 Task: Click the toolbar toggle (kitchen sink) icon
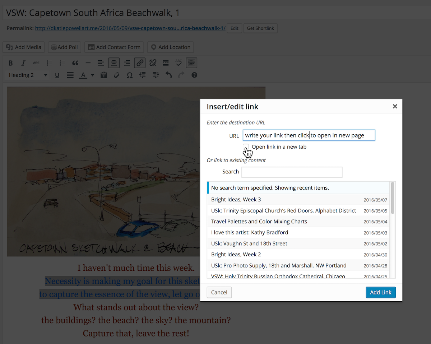191,63
